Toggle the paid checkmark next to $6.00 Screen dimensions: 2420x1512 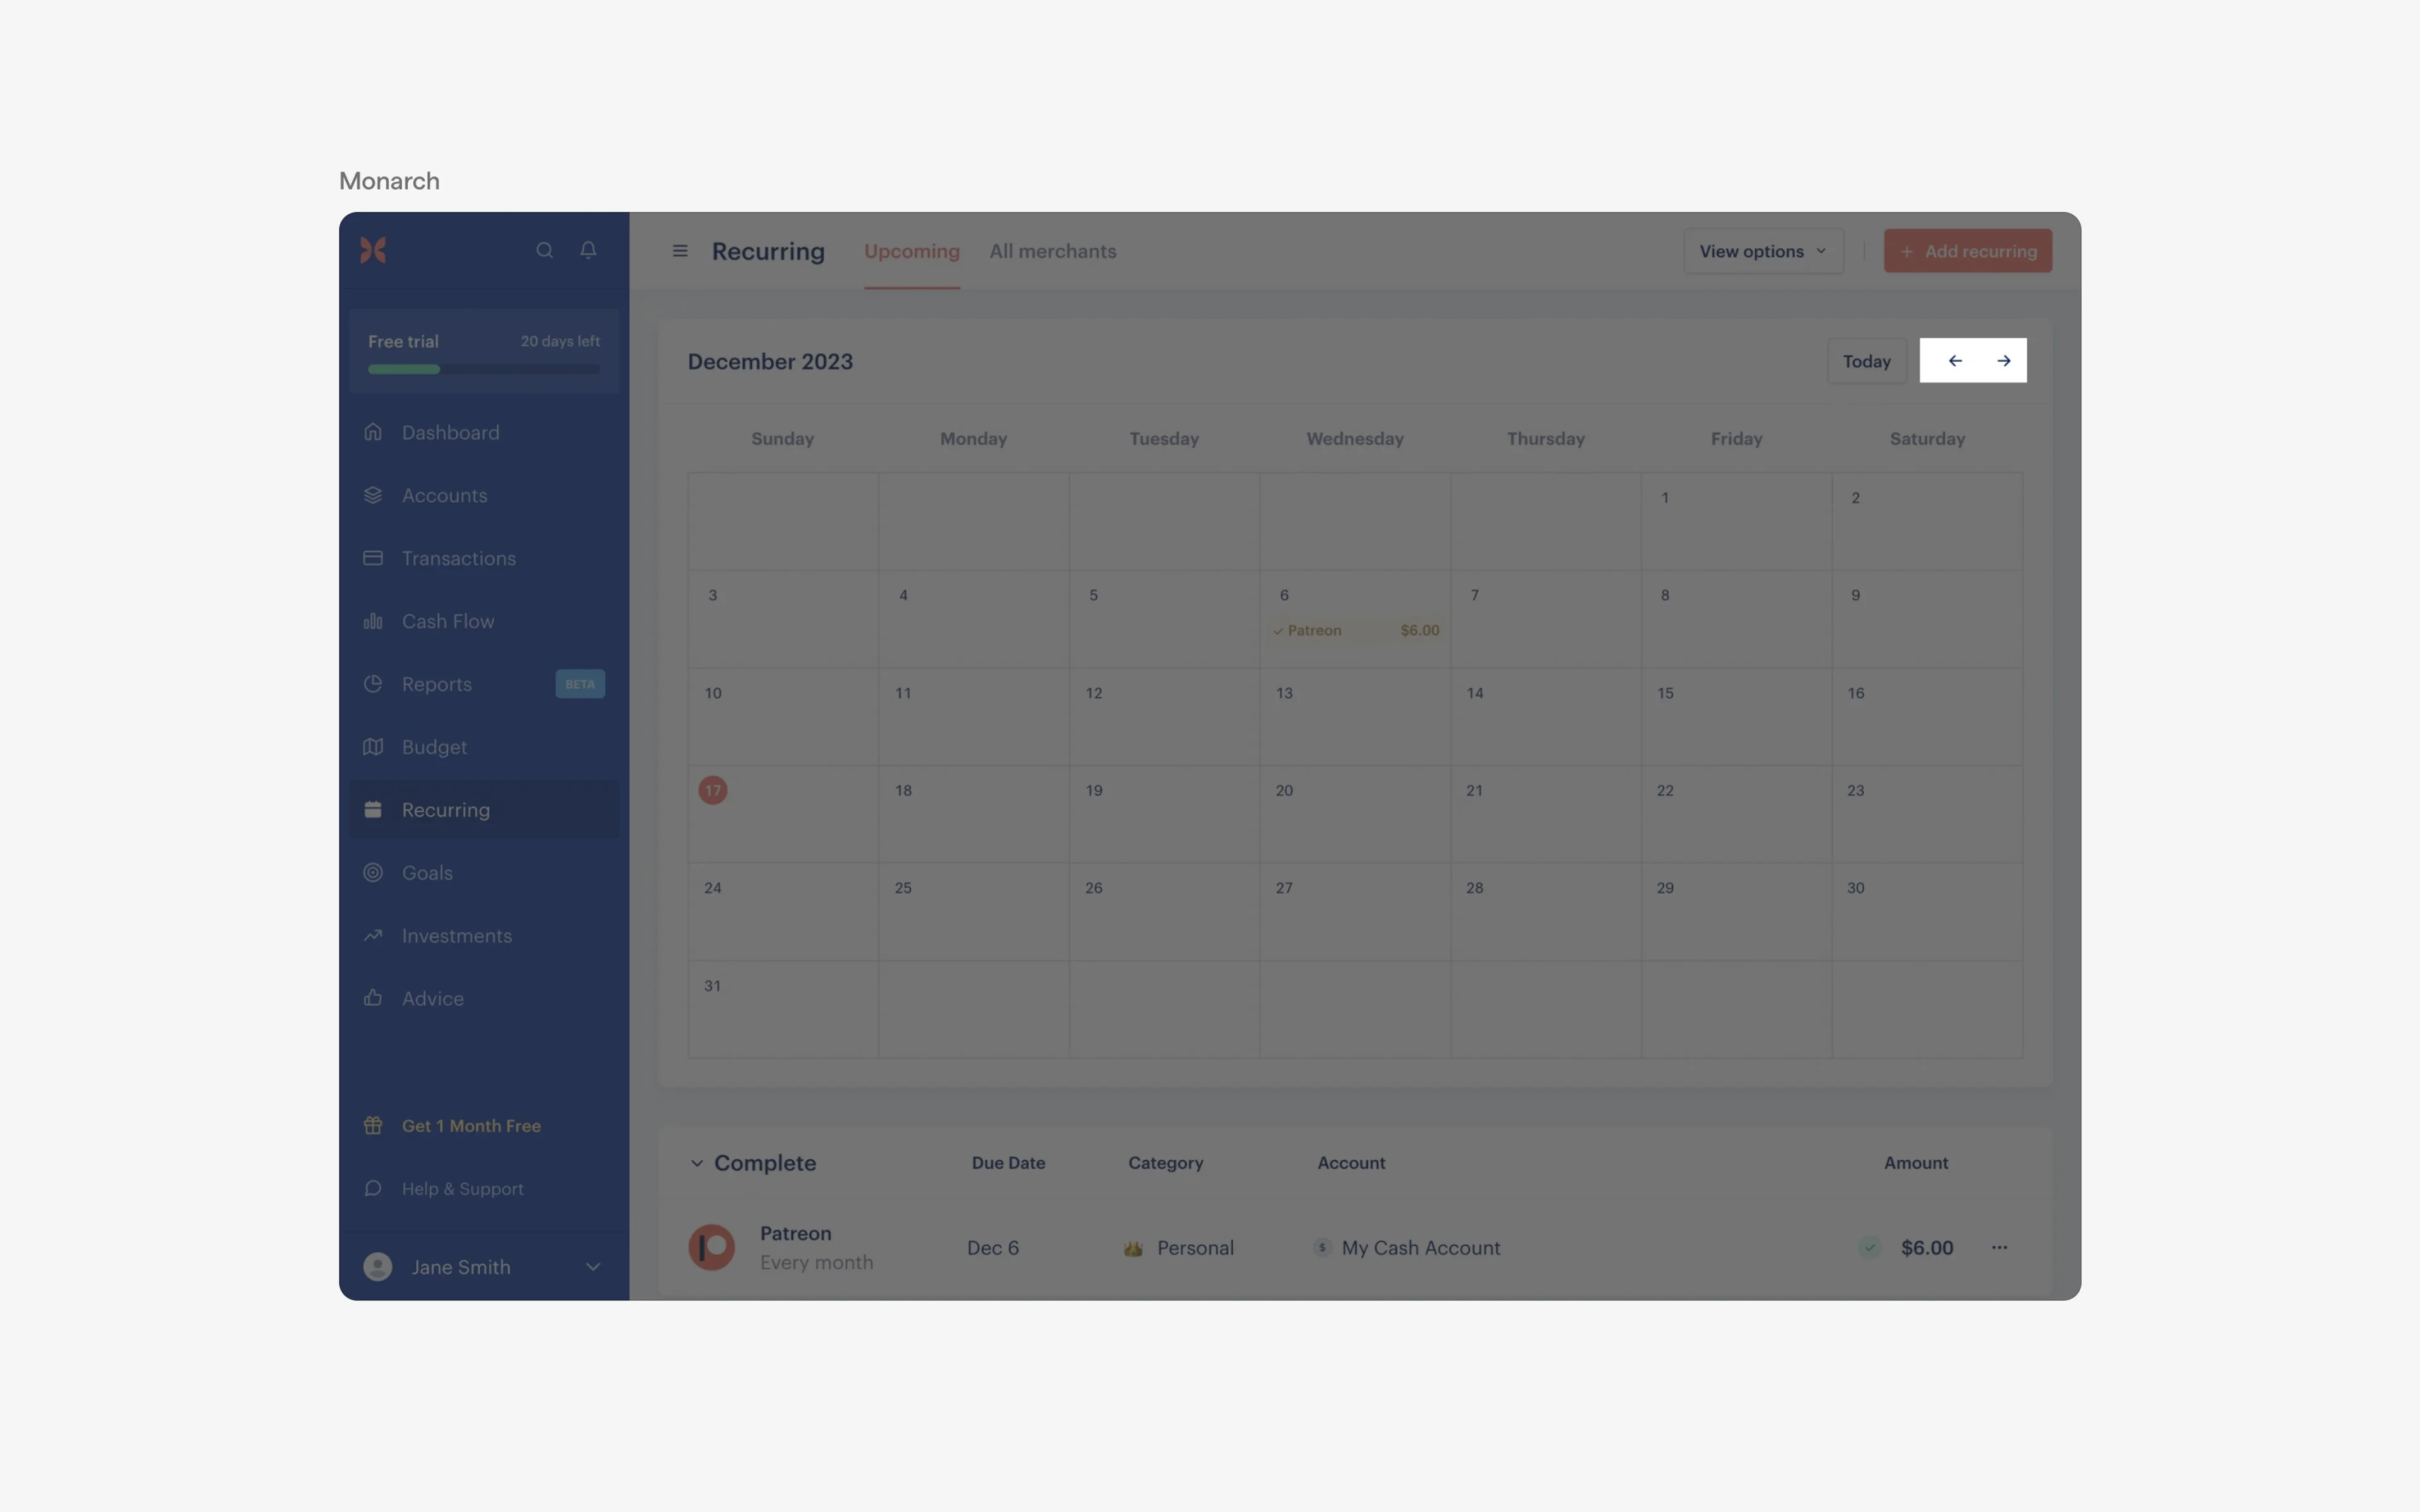click(x=1869, y=1247)
